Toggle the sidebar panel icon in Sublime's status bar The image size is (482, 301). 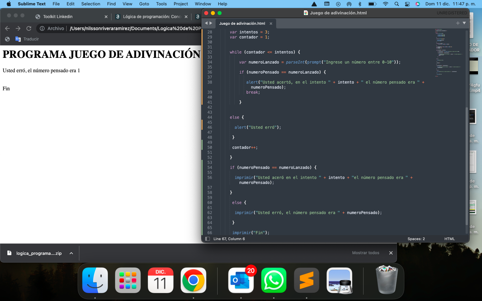pos(208,239)
